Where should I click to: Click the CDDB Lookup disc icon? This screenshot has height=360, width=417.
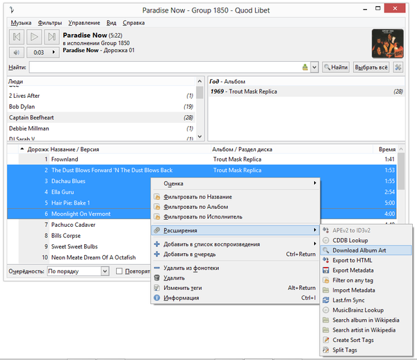[x=326, y=240]
